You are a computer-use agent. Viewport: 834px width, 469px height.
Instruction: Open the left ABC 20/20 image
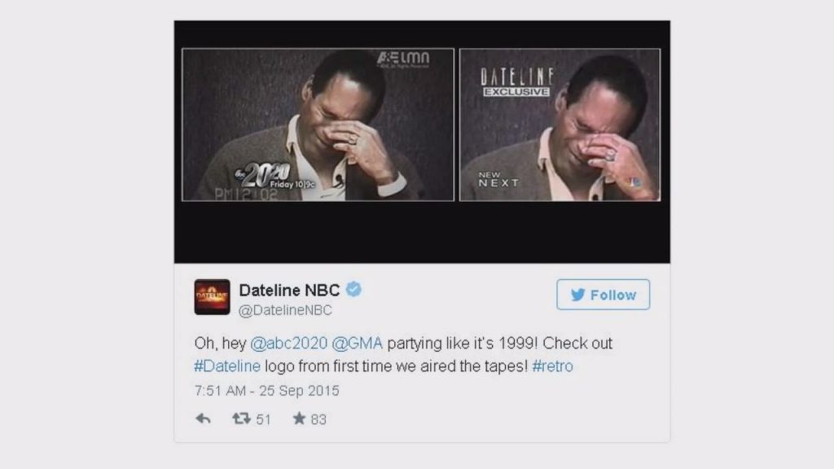point(318,125)
